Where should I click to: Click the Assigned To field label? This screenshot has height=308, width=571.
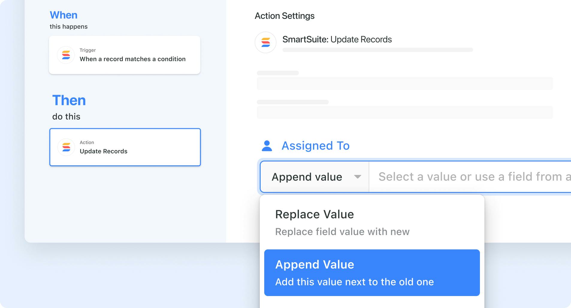(315, 146)
